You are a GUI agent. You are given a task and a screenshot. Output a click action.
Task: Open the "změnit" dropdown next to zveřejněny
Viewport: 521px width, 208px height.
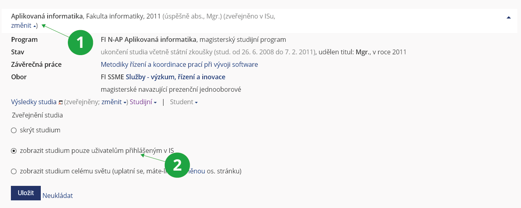click(x=114, y=102)
